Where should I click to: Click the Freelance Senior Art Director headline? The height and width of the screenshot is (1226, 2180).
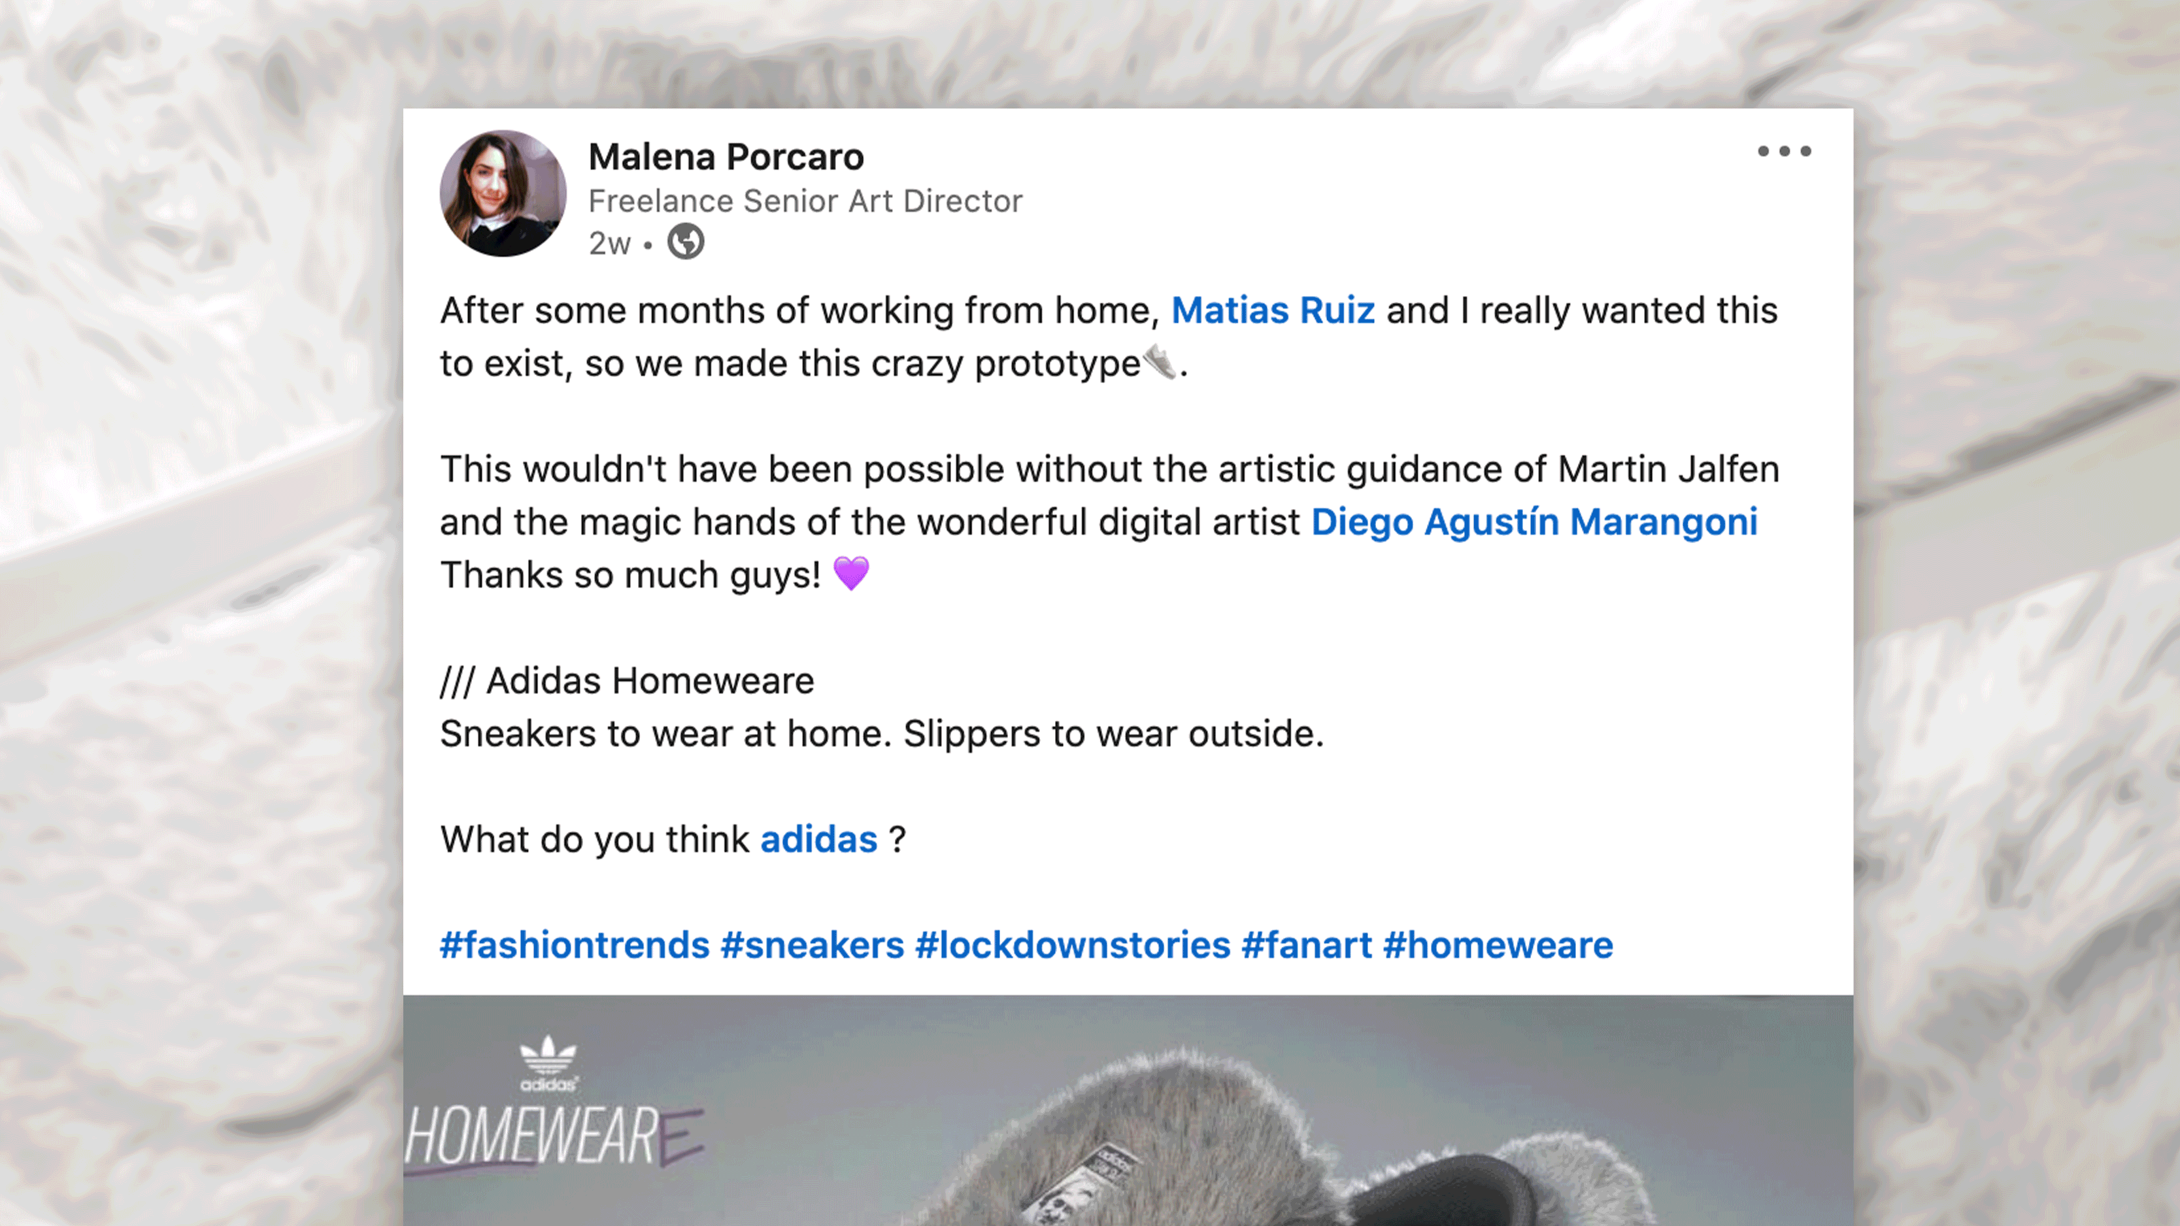click(x=805, y=201)
